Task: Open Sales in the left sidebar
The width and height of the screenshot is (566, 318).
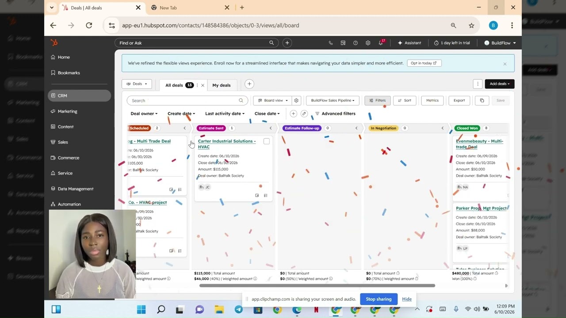Action: [x=63, y=142]
